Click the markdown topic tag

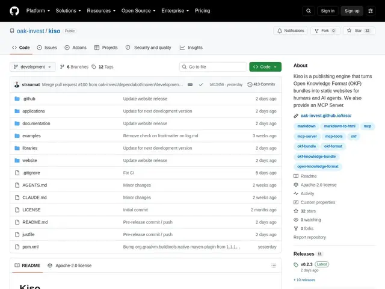pyautogui.click(x=306, y=126)
